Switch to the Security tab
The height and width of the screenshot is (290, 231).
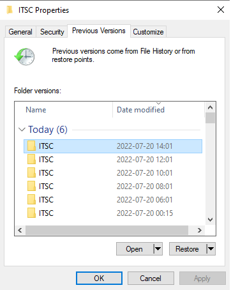coord(52,32)
